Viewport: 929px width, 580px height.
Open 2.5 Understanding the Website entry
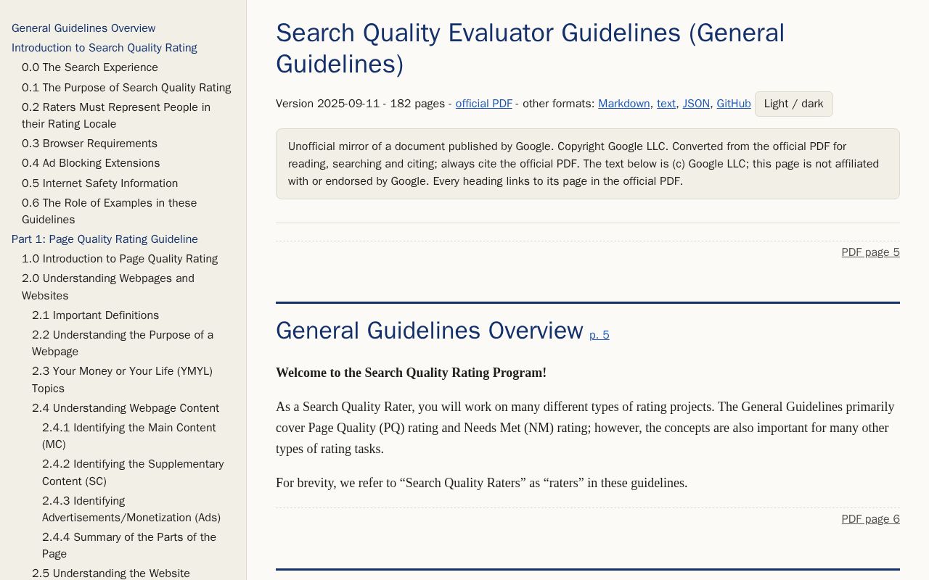click(x=111, y=573)
